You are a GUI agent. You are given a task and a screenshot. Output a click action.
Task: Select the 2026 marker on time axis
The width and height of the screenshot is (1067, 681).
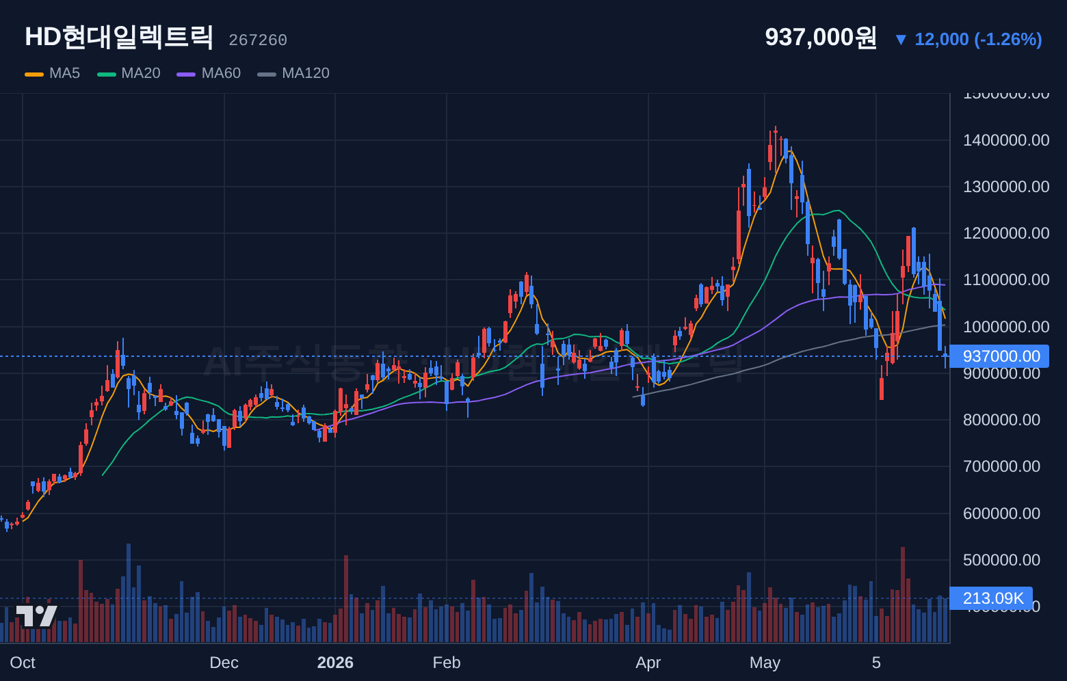tap(335, 663)
